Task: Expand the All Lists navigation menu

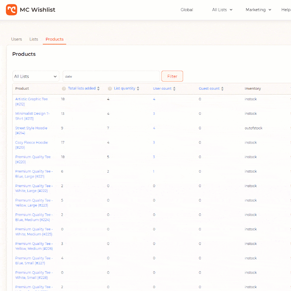Action: point(222,10)
